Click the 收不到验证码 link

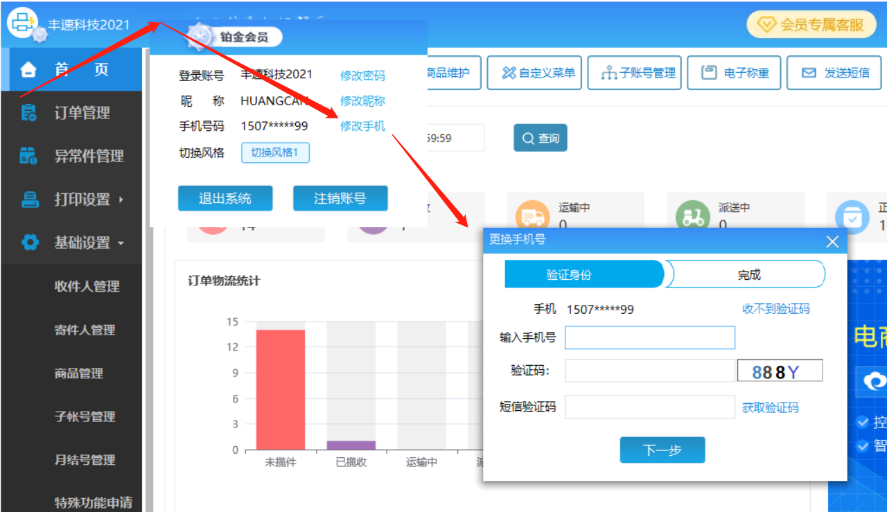[x=775, y=309]
